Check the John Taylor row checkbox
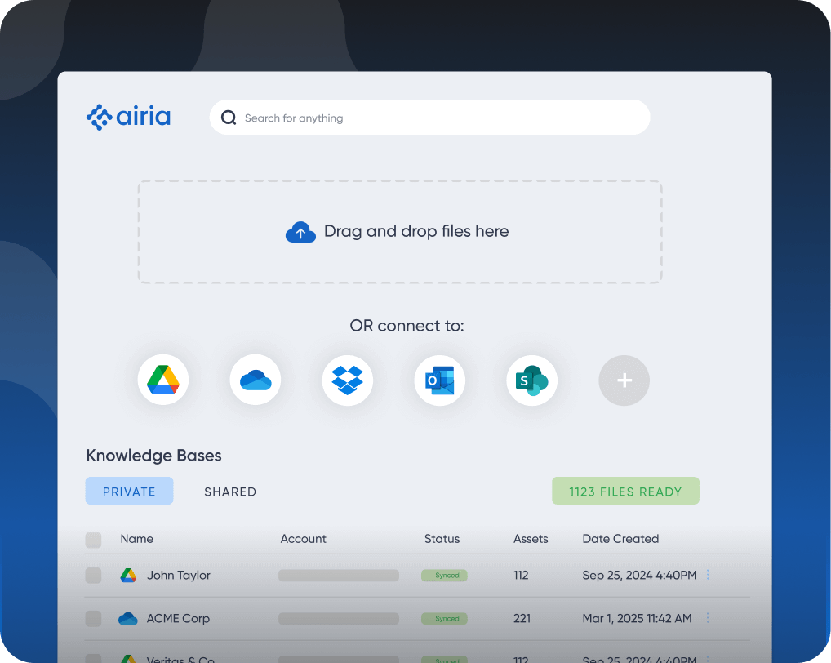Viewport: 831px width, 663px height. point(93,576)
